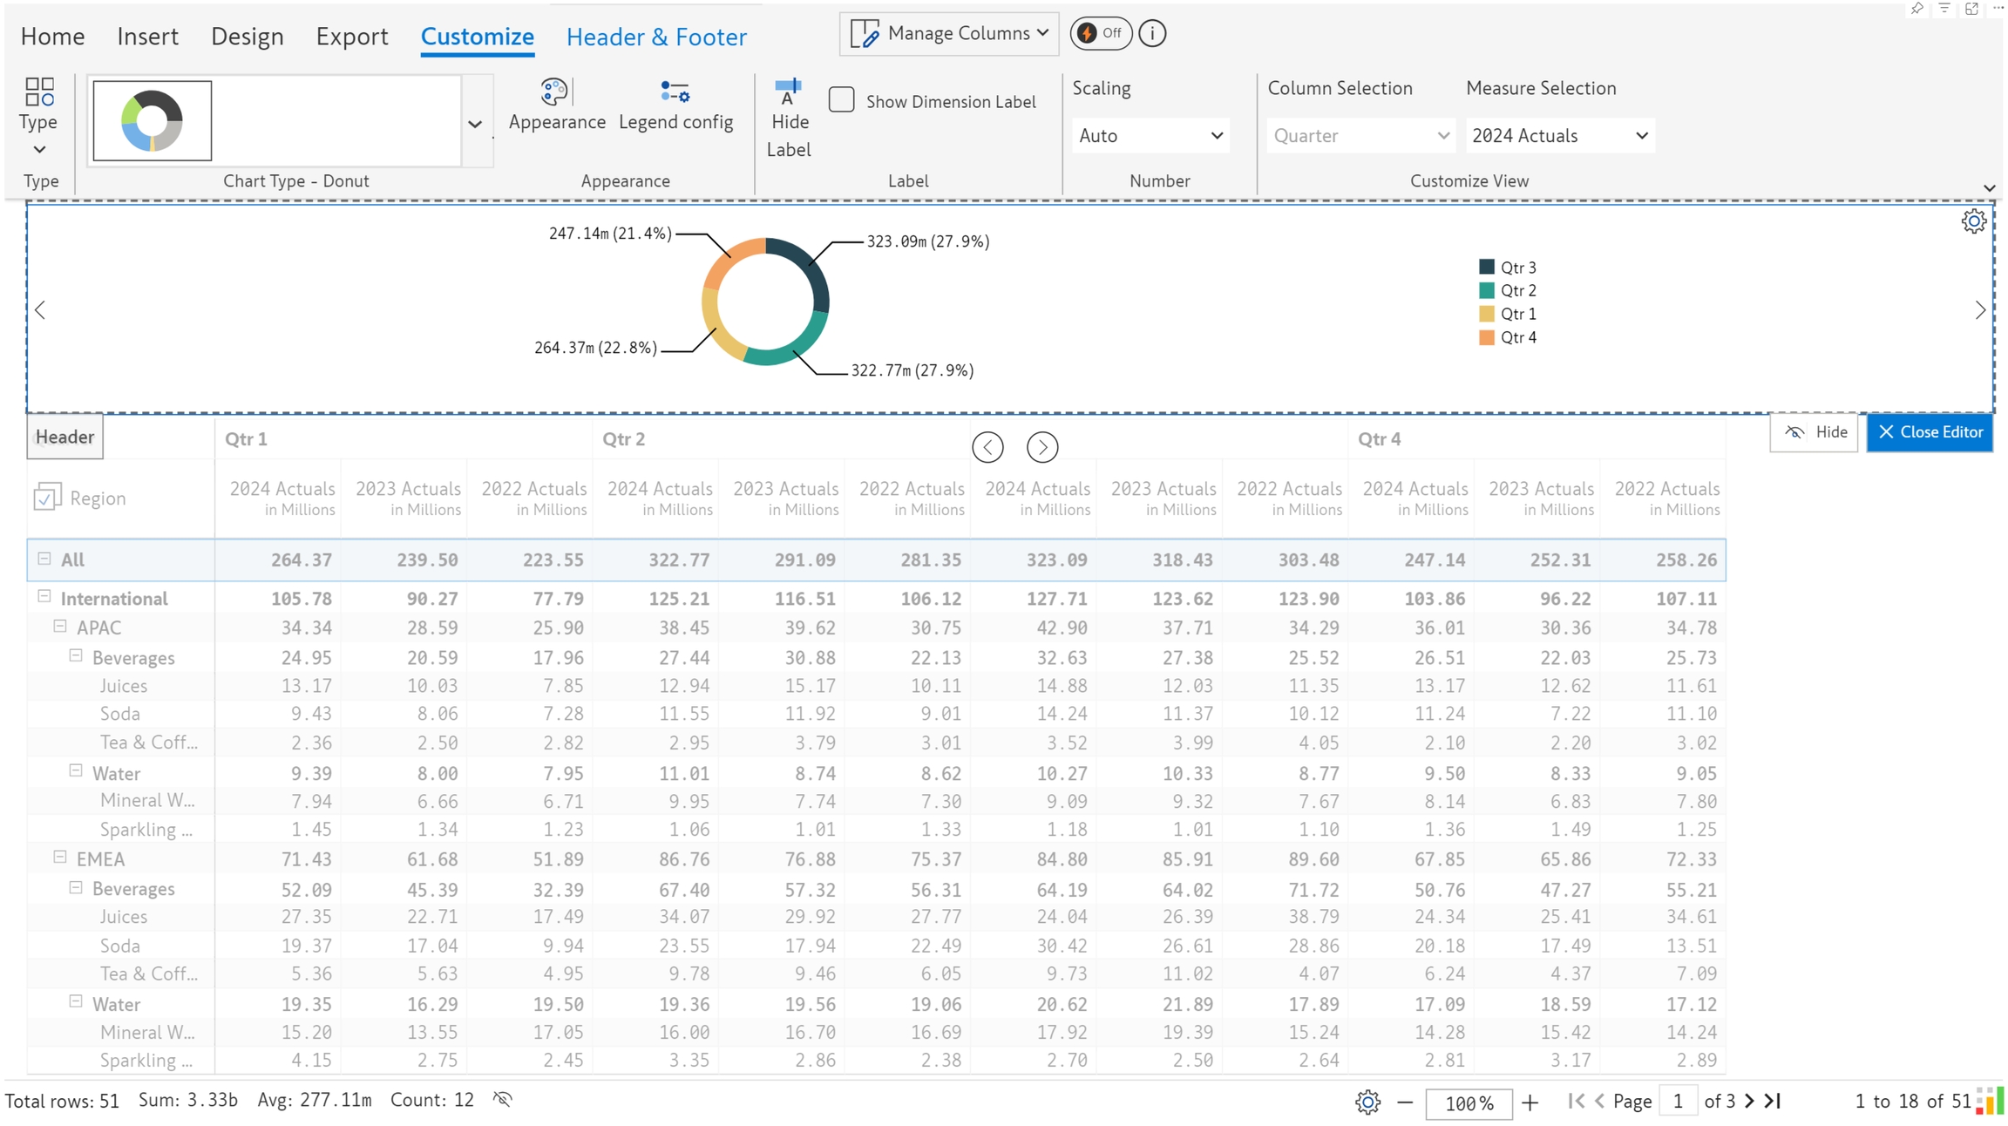Click the Qtr 3 legend color swatch

1487,268
